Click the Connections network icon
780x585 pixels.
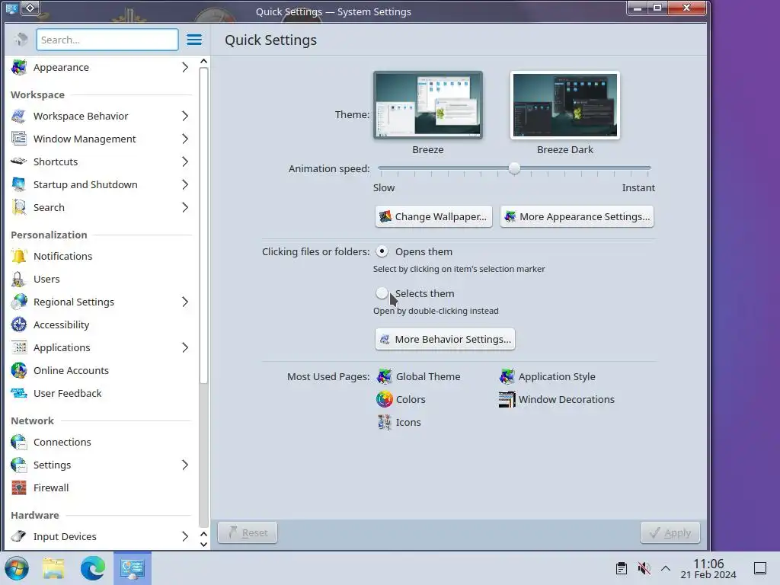(19, 443)
